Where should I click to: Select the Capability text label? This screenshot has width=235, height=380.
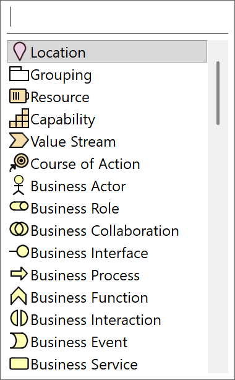62,119
